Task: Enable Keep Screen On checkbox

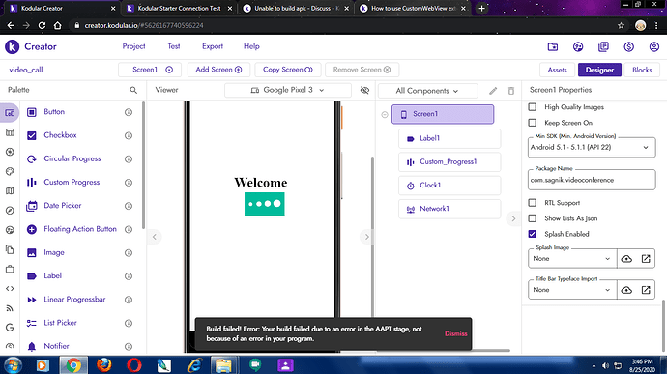Action: [x=533, y=123]
